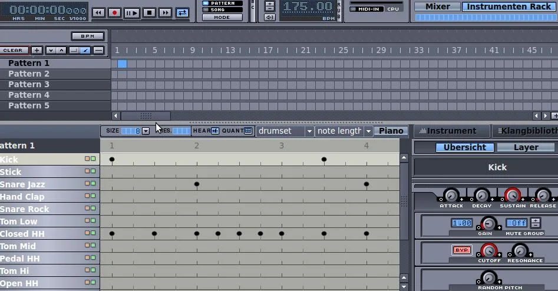Toggle hear new notes speaker icon
This screenshot has height=291, width=558.
pos(215,131)
